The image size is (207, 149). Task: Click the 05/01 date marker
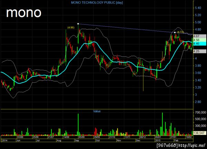coord(158,137)
